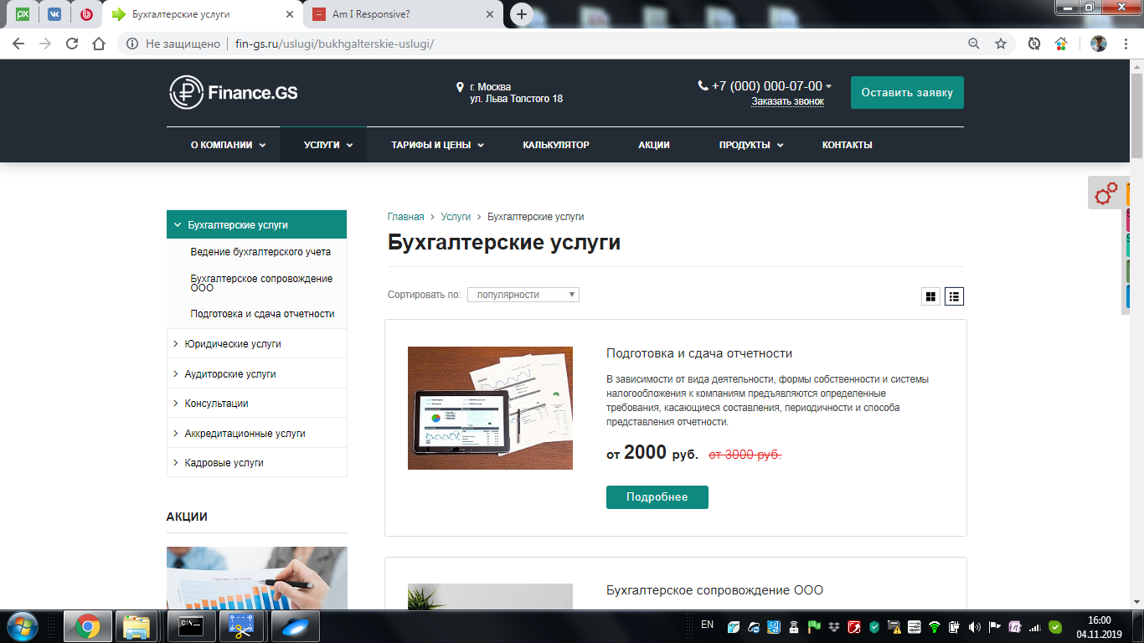Viewport: 1144px width, 643px height.
Task: Switch to grid view layout icon
Action: 930,296
